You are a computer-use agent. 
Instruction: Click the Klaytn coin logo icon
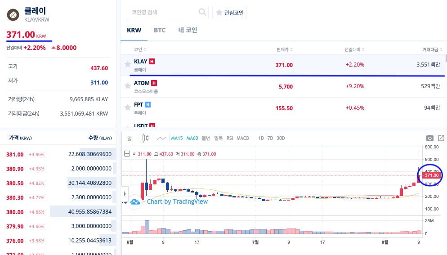(13, 15)
